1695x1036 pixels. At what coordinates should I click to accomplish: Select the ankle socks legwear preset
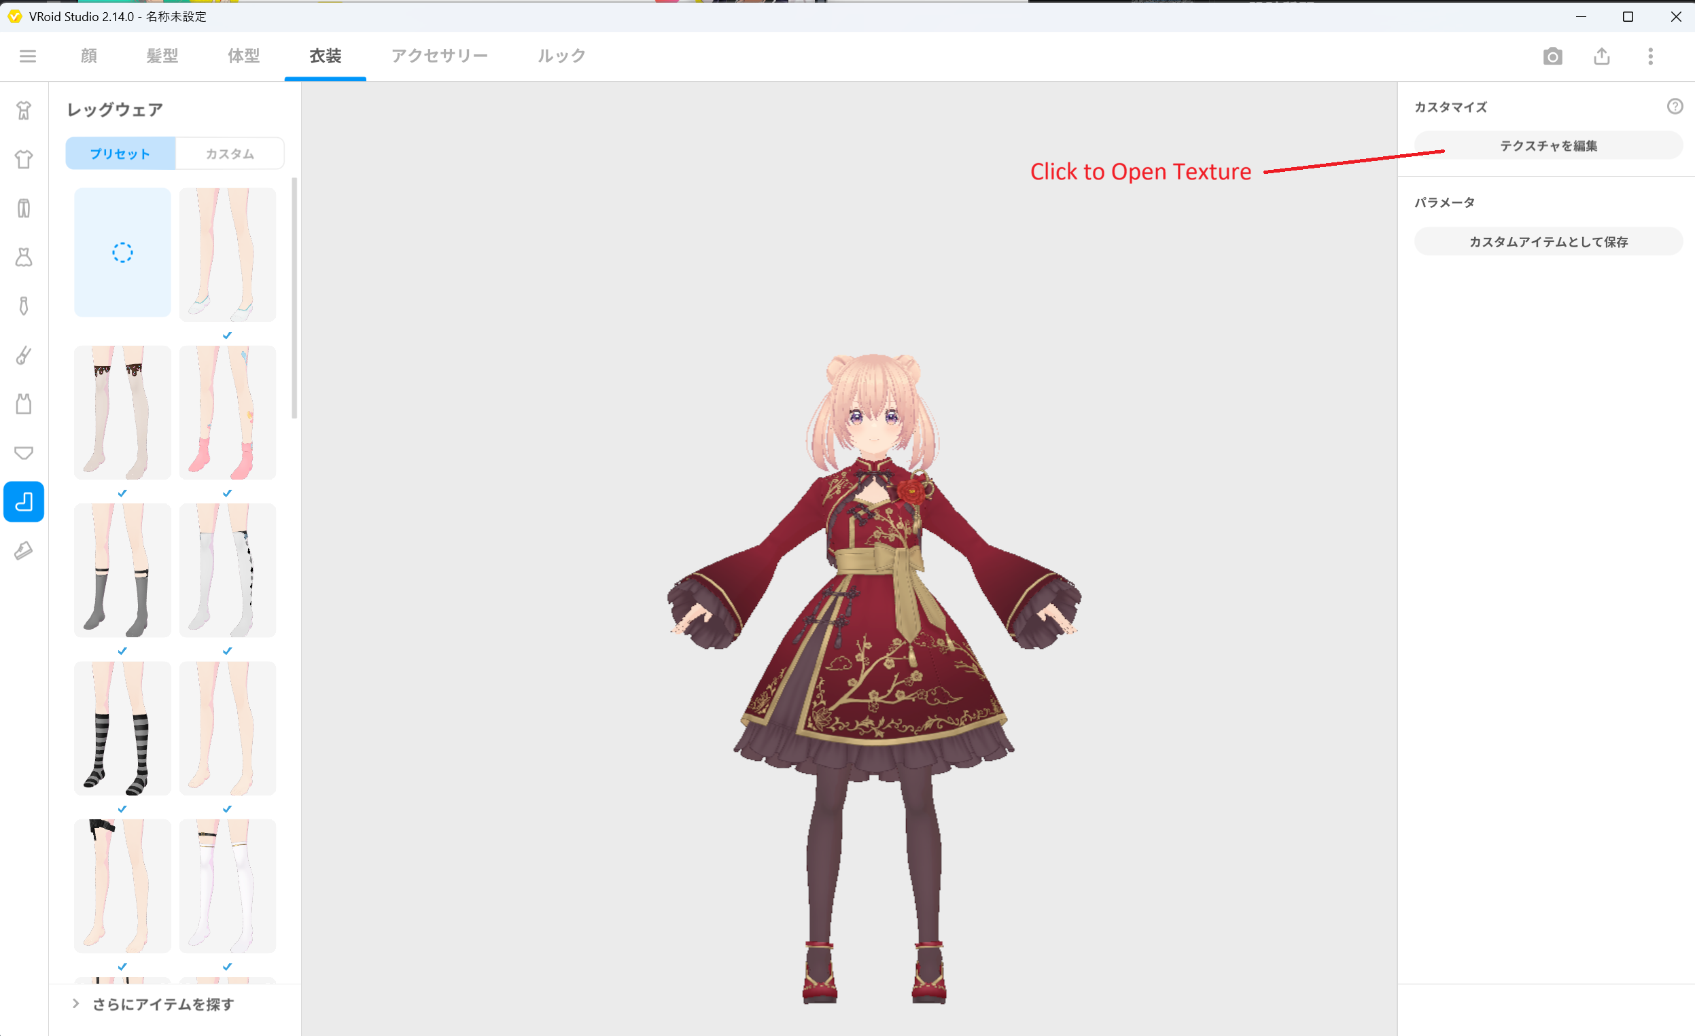click(228, 254)
